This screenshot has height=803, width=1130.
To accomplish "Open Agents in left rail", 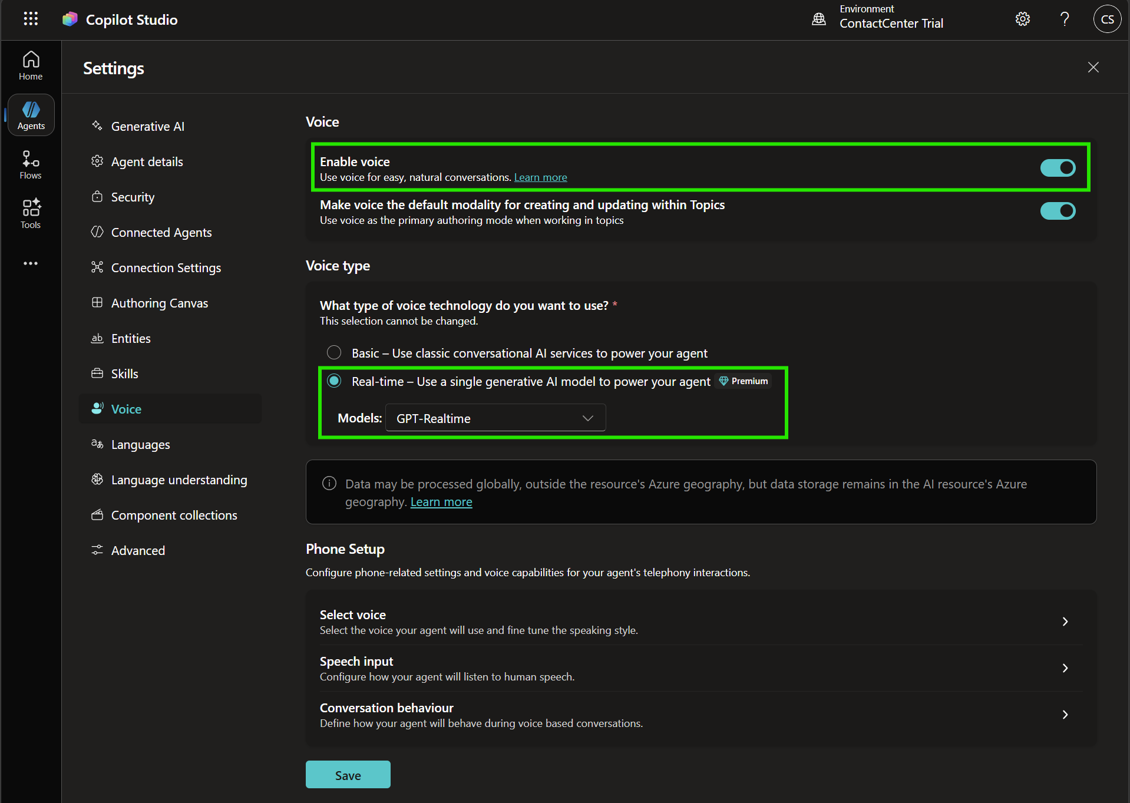I will (x=31, y=115).
